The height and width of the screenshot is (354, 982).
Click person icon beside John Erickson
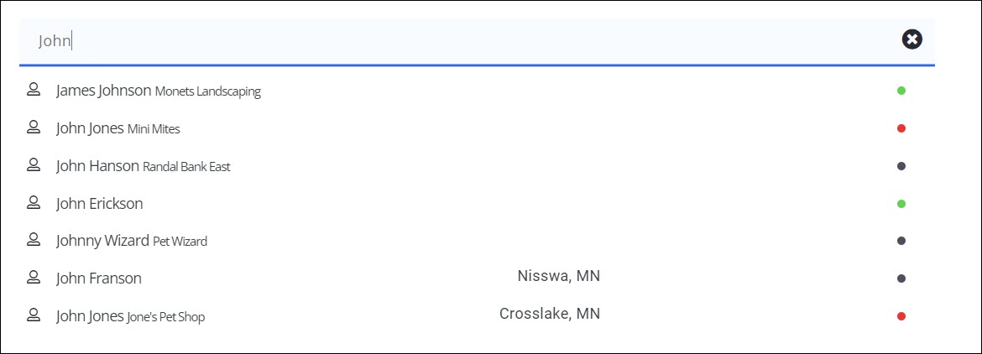point(34,203)
